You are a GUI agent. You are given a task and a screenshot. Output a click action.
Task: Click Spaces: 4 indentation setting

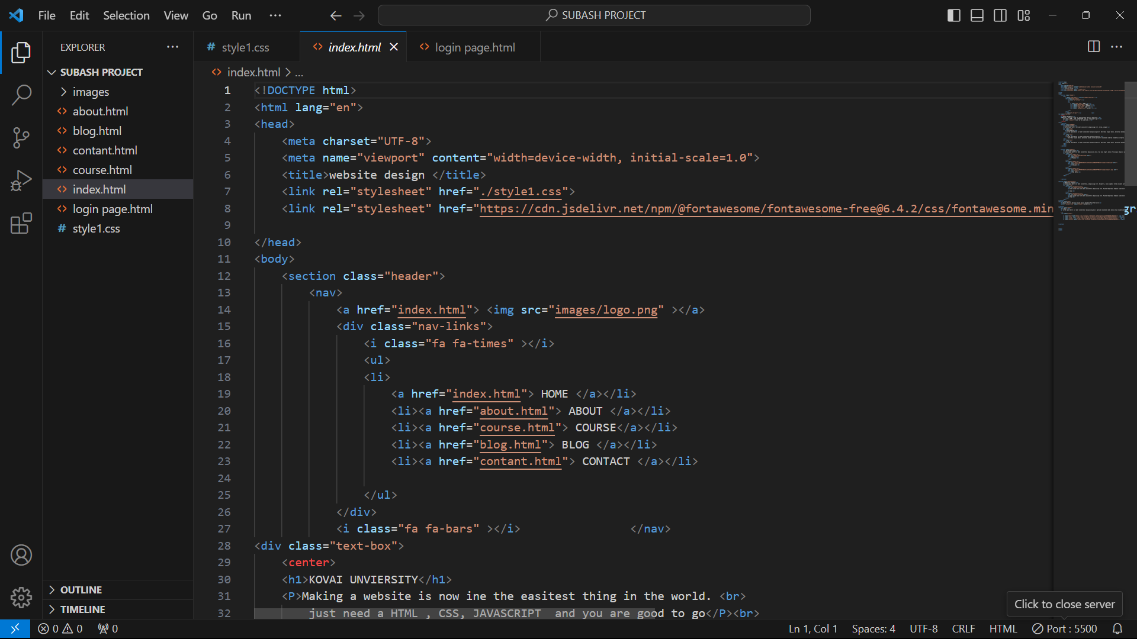(873, 629)
